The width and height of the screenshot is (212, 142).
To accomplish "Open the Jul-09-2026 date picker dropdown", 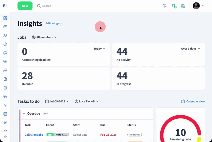I will tap(57, 101).
